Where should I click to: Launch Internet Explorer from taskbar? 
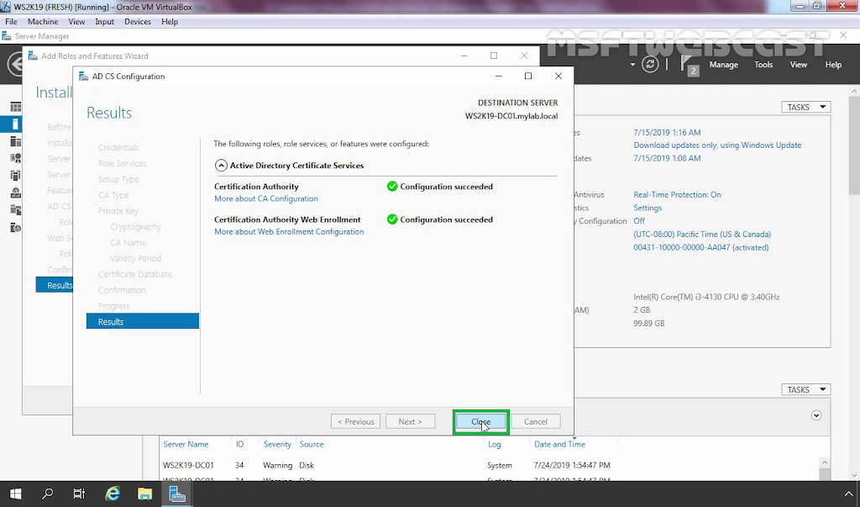113,494
